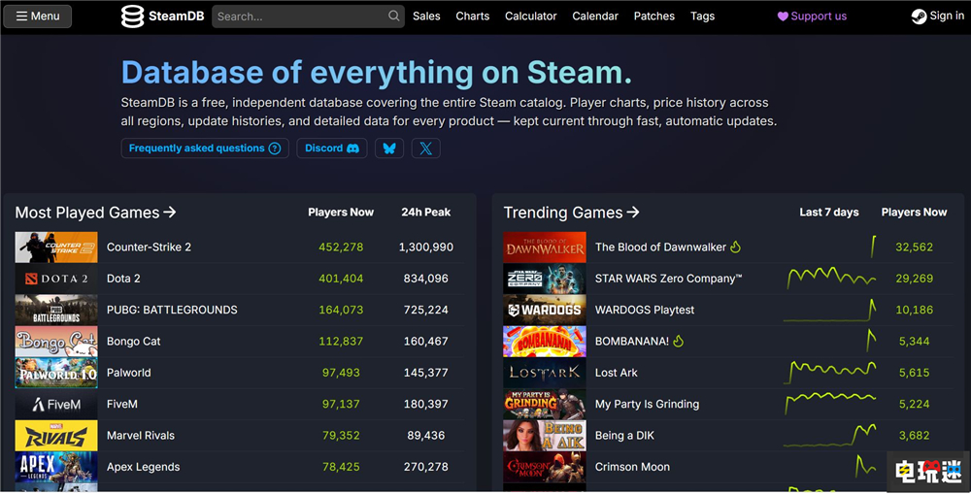
Task: Open Apex Legends title link
Action: click(x=143, y=467)
